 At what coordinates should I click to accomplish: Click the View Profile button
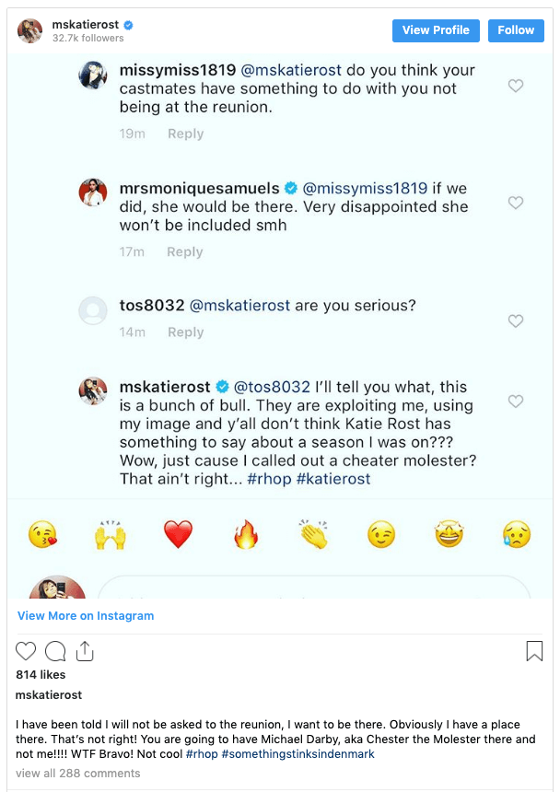tap(436, 30)
